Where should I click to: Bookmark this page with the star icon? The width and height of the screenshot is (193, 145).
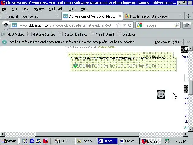pyautogui.click(x=119, y=25)
